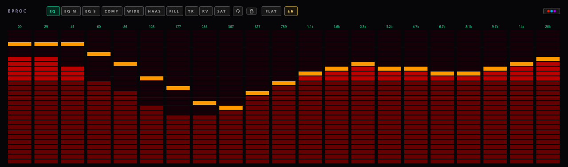Open the SAT module tab
This screenshot has height=167, width=568.
pyautogui.click(x=222, y=11)
